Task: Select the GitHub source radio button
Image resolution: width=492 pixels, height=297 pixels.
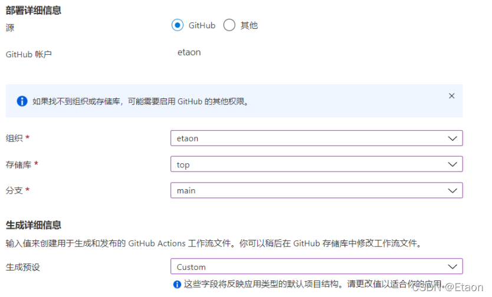Action: pyautogui.click(x=178, y=25)
